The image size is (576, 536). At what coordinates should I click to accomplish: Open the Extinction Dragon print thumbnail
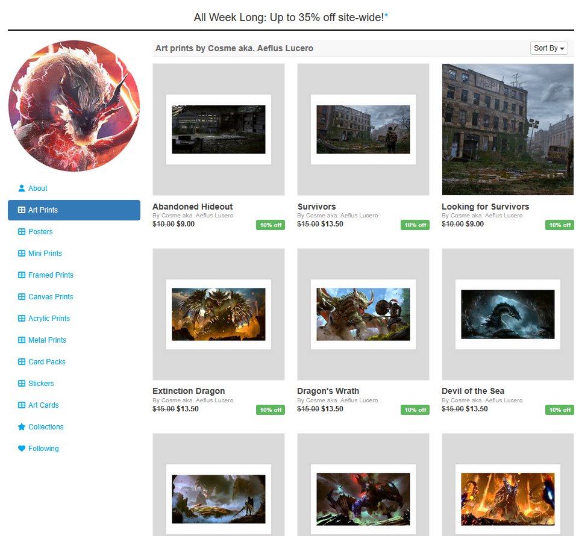pyautogui.click(x=219, y=314)
